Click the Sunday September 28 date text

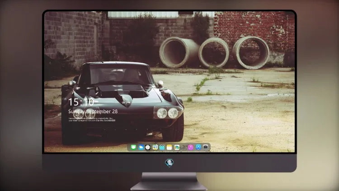pos(93,111)
